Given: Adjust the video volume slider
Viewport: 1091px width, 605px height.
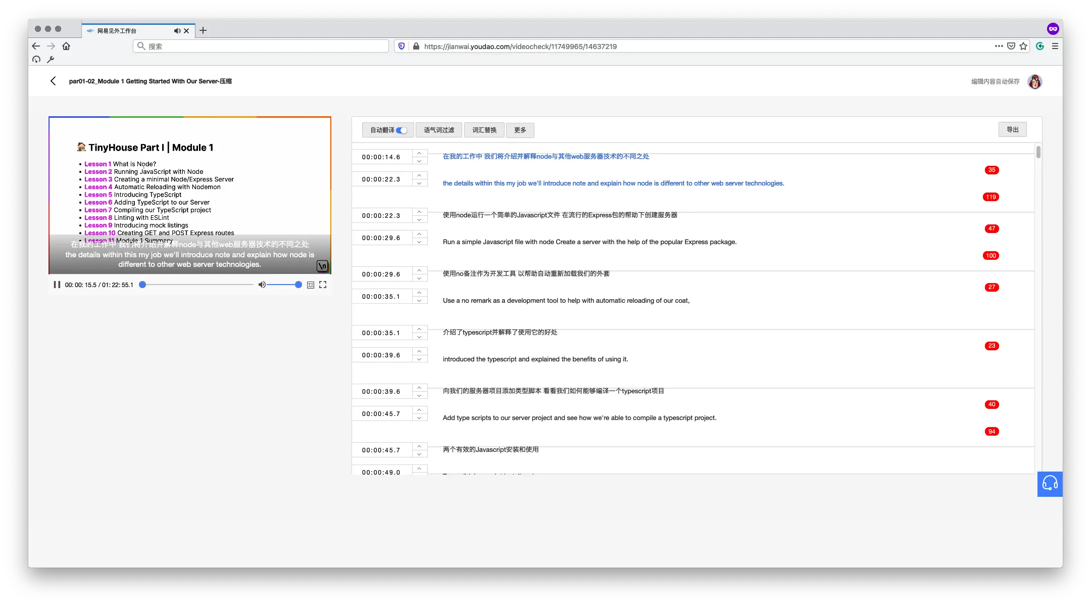Looking at the screenshot, I should [x=283, y=285].
